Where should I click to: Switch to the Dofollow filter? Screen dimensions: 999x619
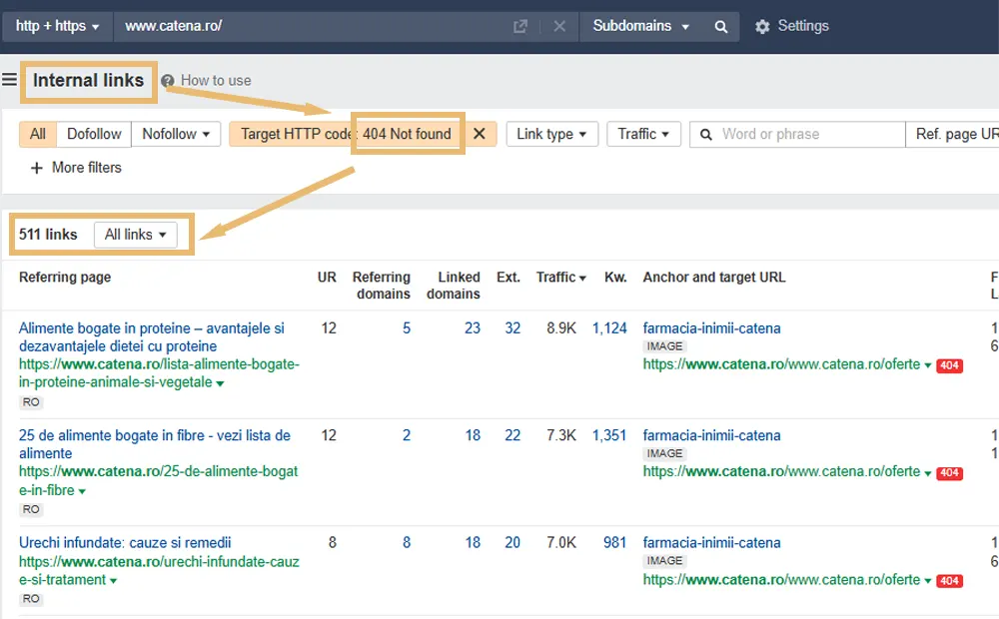click(x=94, y=134)
